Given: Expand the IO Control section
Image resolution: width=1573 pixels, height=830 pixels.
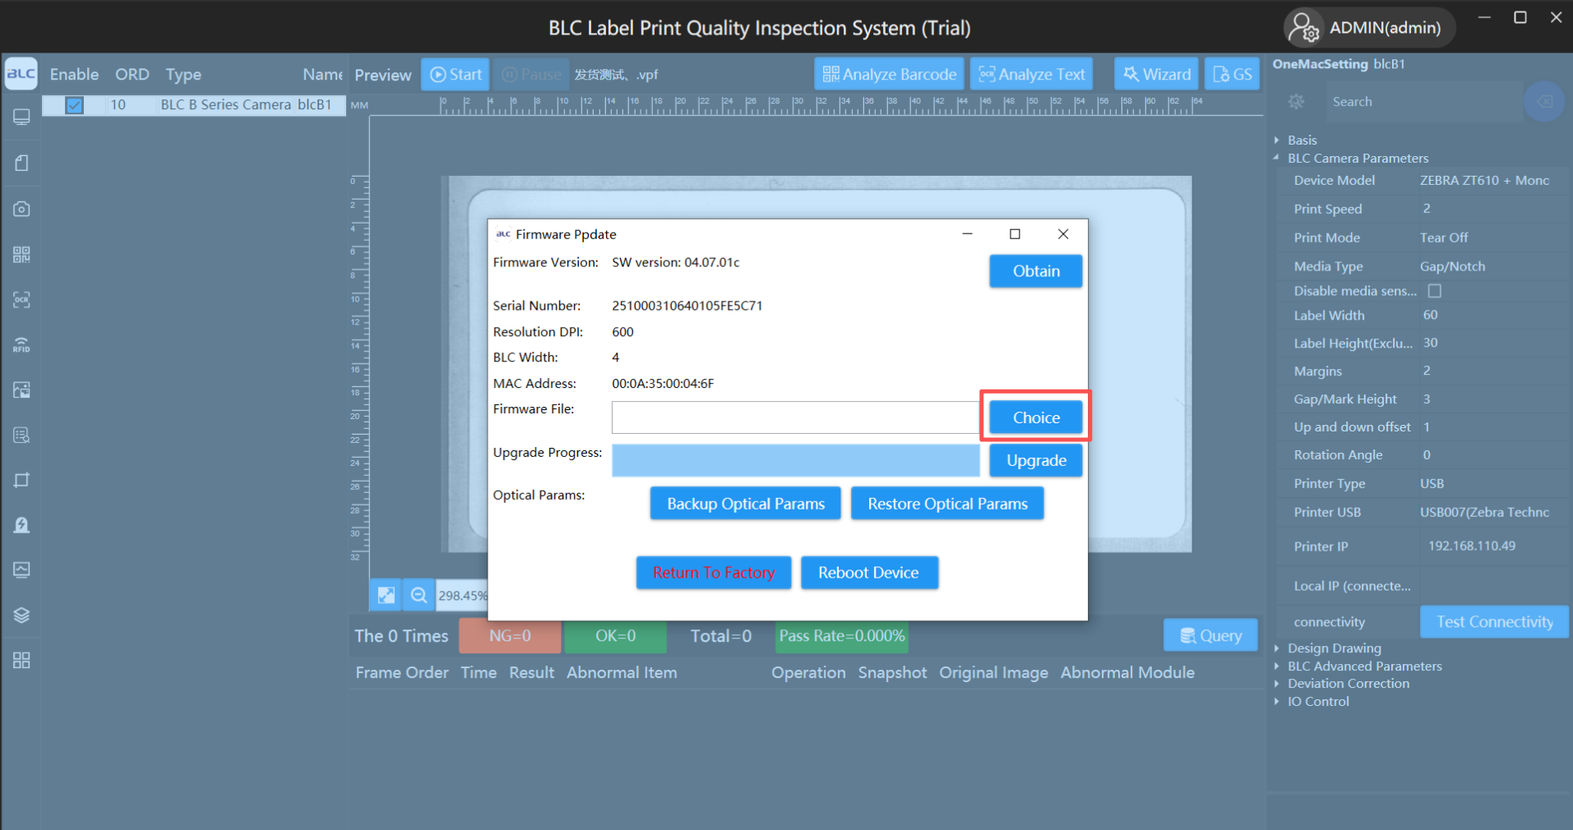Looking at the screenshot, I should [1277, 702].
